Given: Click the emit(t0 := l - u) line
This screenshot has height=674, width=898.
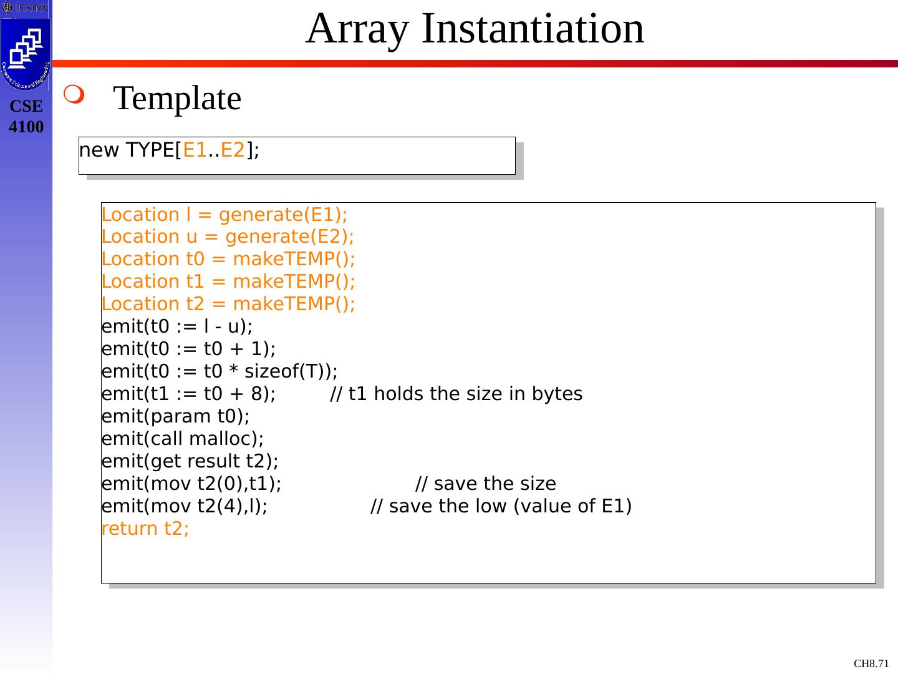Looking at the screenshot, I should (x=177, y=326).
